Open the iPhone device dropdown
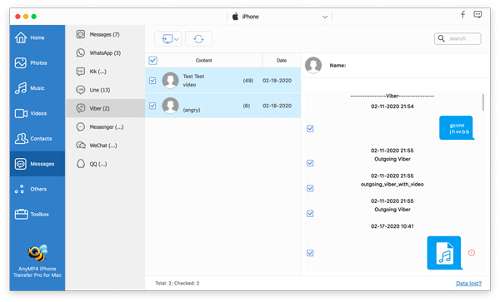The width and height of the screenshot is (500, 302). click(x=279, y=17)
